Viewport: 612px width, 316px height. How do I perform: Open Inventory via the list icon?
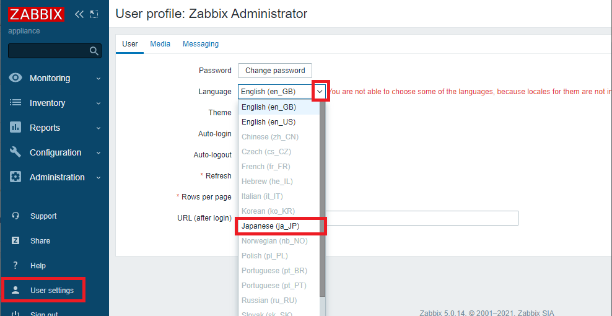point(15,103)
